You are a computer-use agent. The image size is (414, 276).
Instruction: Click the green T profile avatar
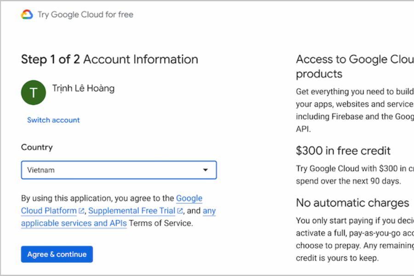(x=34, y=92)
